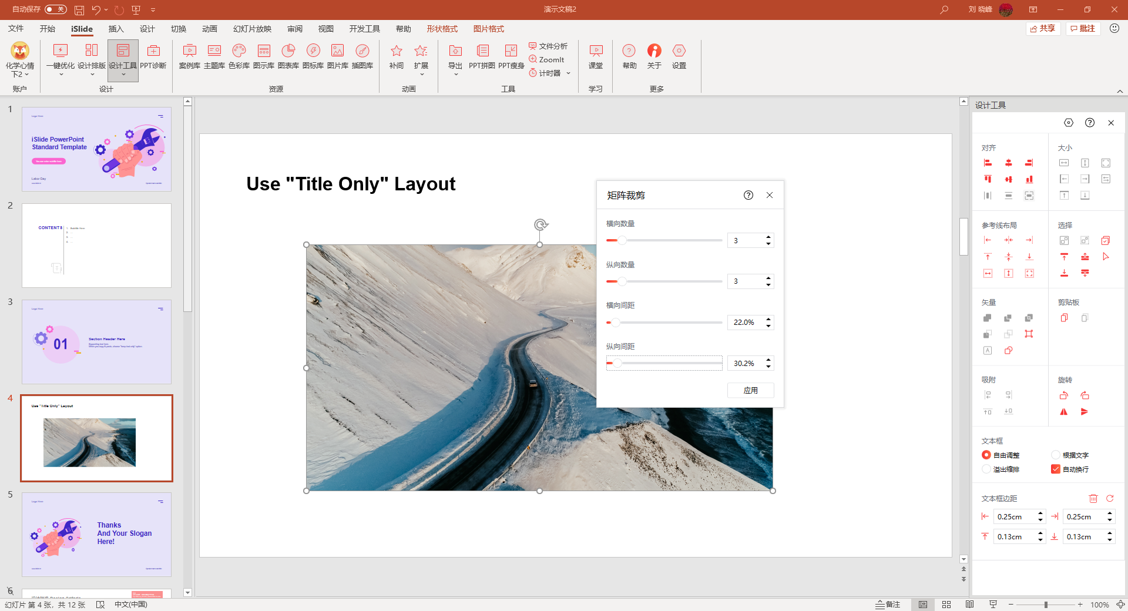The height and width of the screenshot is (611, 1128).
Task: Collapse the ribbon with chevron
Action: pyautogui.click(x=1120, y=91)
